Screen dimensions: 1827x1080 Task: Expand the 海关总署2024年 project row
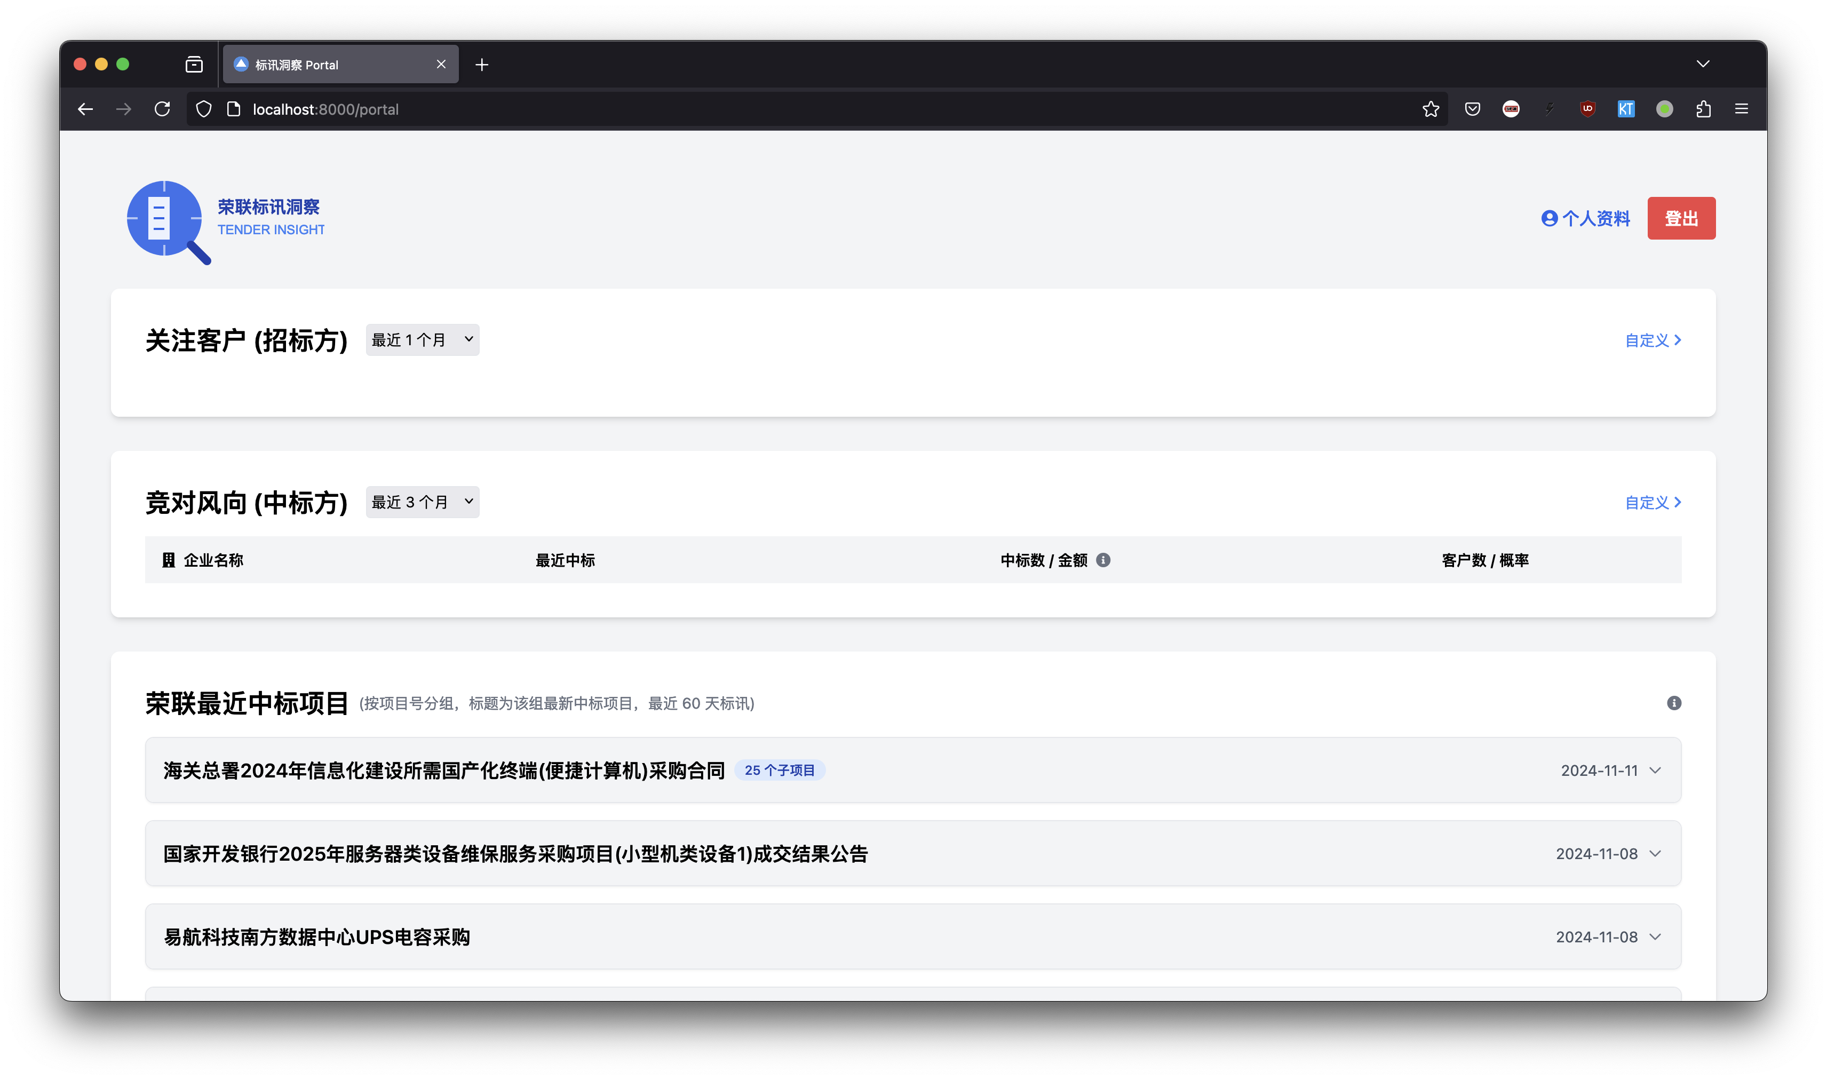tap(1655, 770)
